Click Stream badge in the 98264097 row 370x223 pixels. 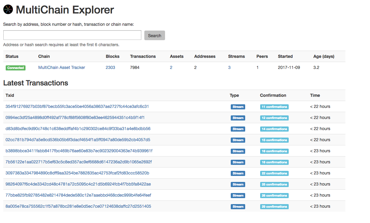coord(238,184)
